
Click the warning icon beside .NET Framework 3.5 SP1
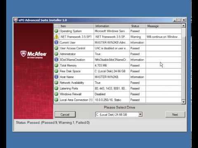(56, 37)
